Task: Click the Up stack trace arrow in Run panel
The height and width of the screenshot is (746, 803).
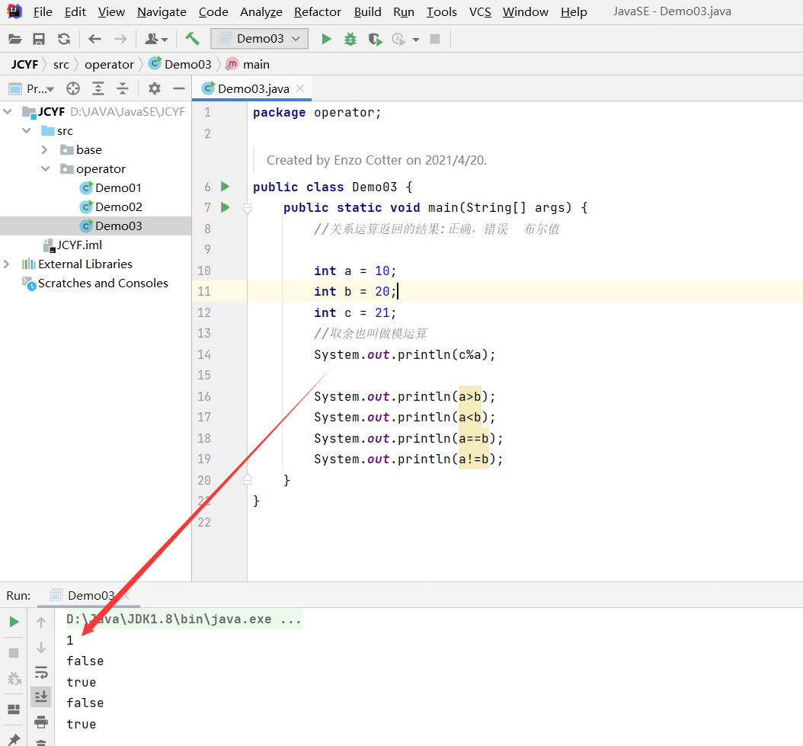Action: coord(41,623)
